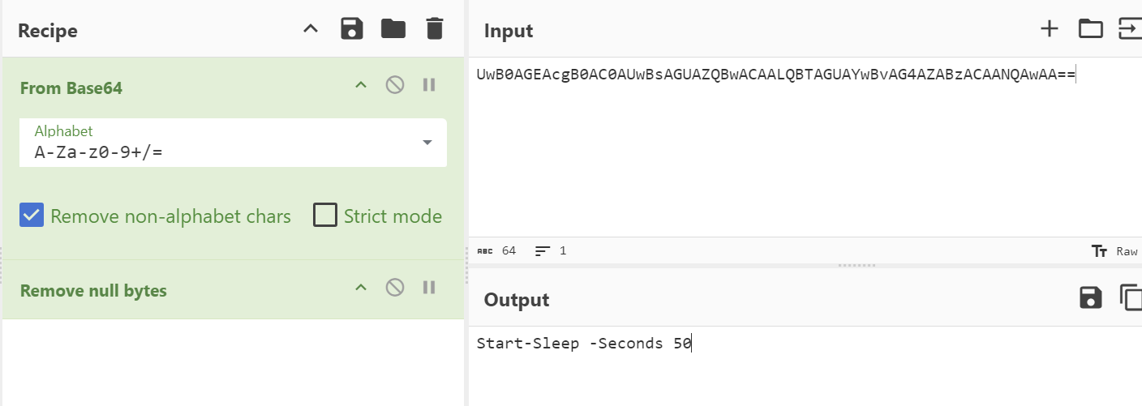The image size is (1142, 406).
Task: Collapse the Recipe pane with the chevron
Action: (311, 30)
